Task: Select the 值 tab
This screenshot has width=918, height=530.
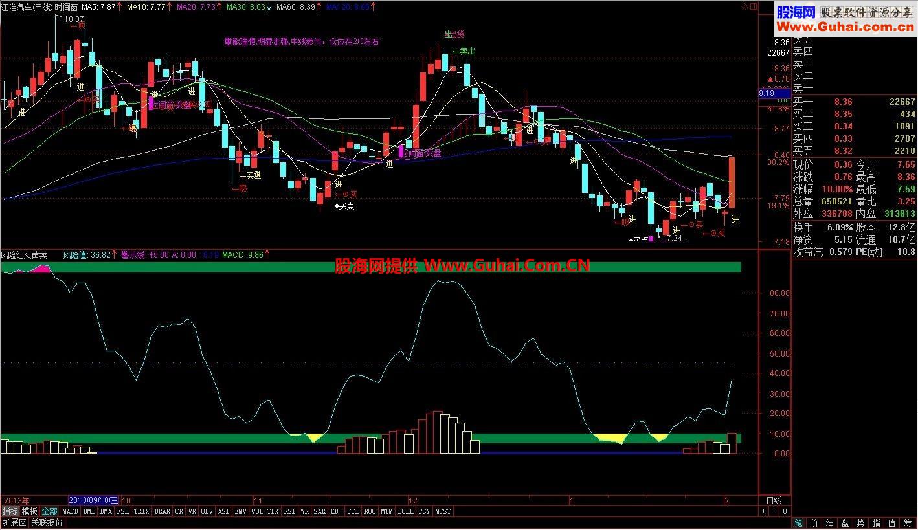Action: click(x=892, y=523)
